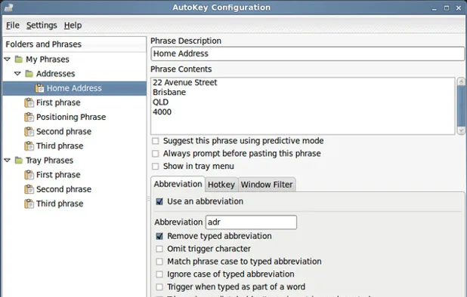
Task: Select First phrase text under Tray Phrases
Action: coord(58,175)
